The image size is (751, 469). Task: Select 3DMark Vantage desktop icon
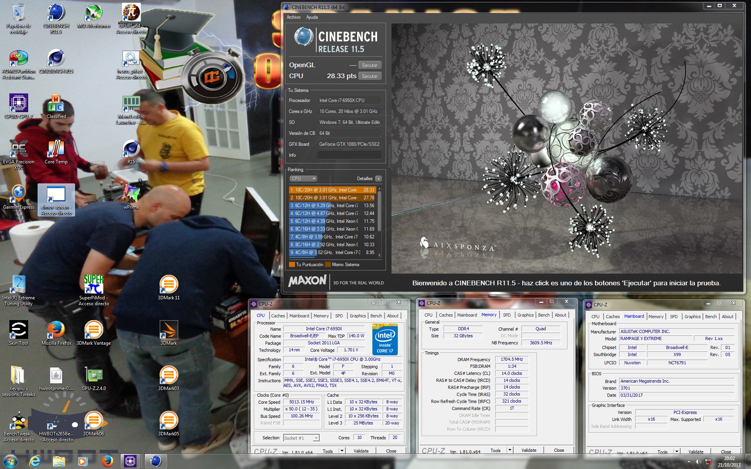tap(93, 333)
